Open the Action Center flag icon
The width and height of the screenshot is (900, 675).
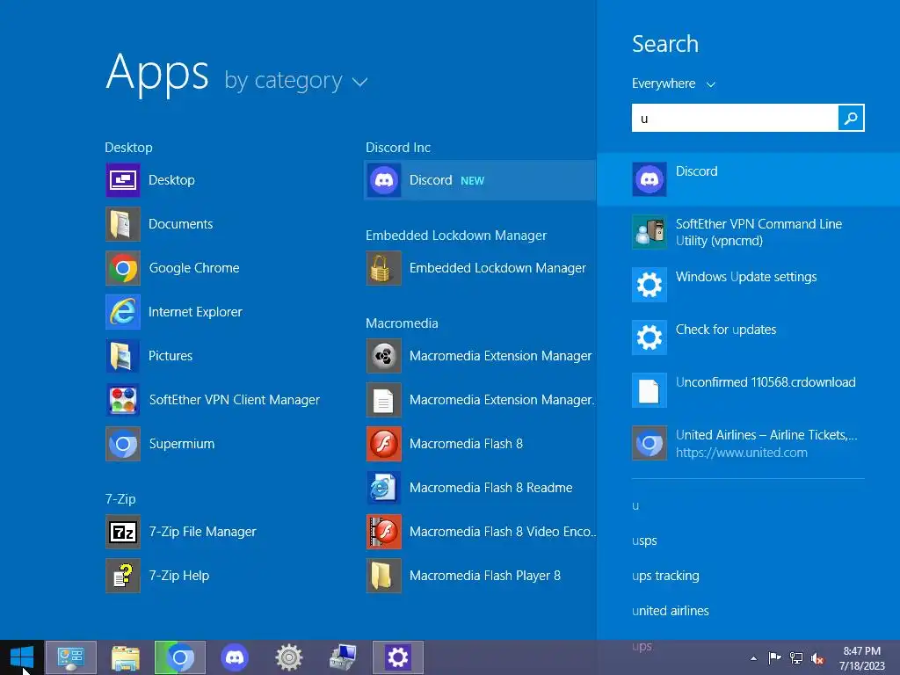774,658
